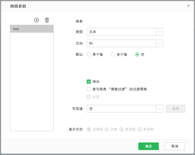Cancel the dialog with 取消 button

175,146
